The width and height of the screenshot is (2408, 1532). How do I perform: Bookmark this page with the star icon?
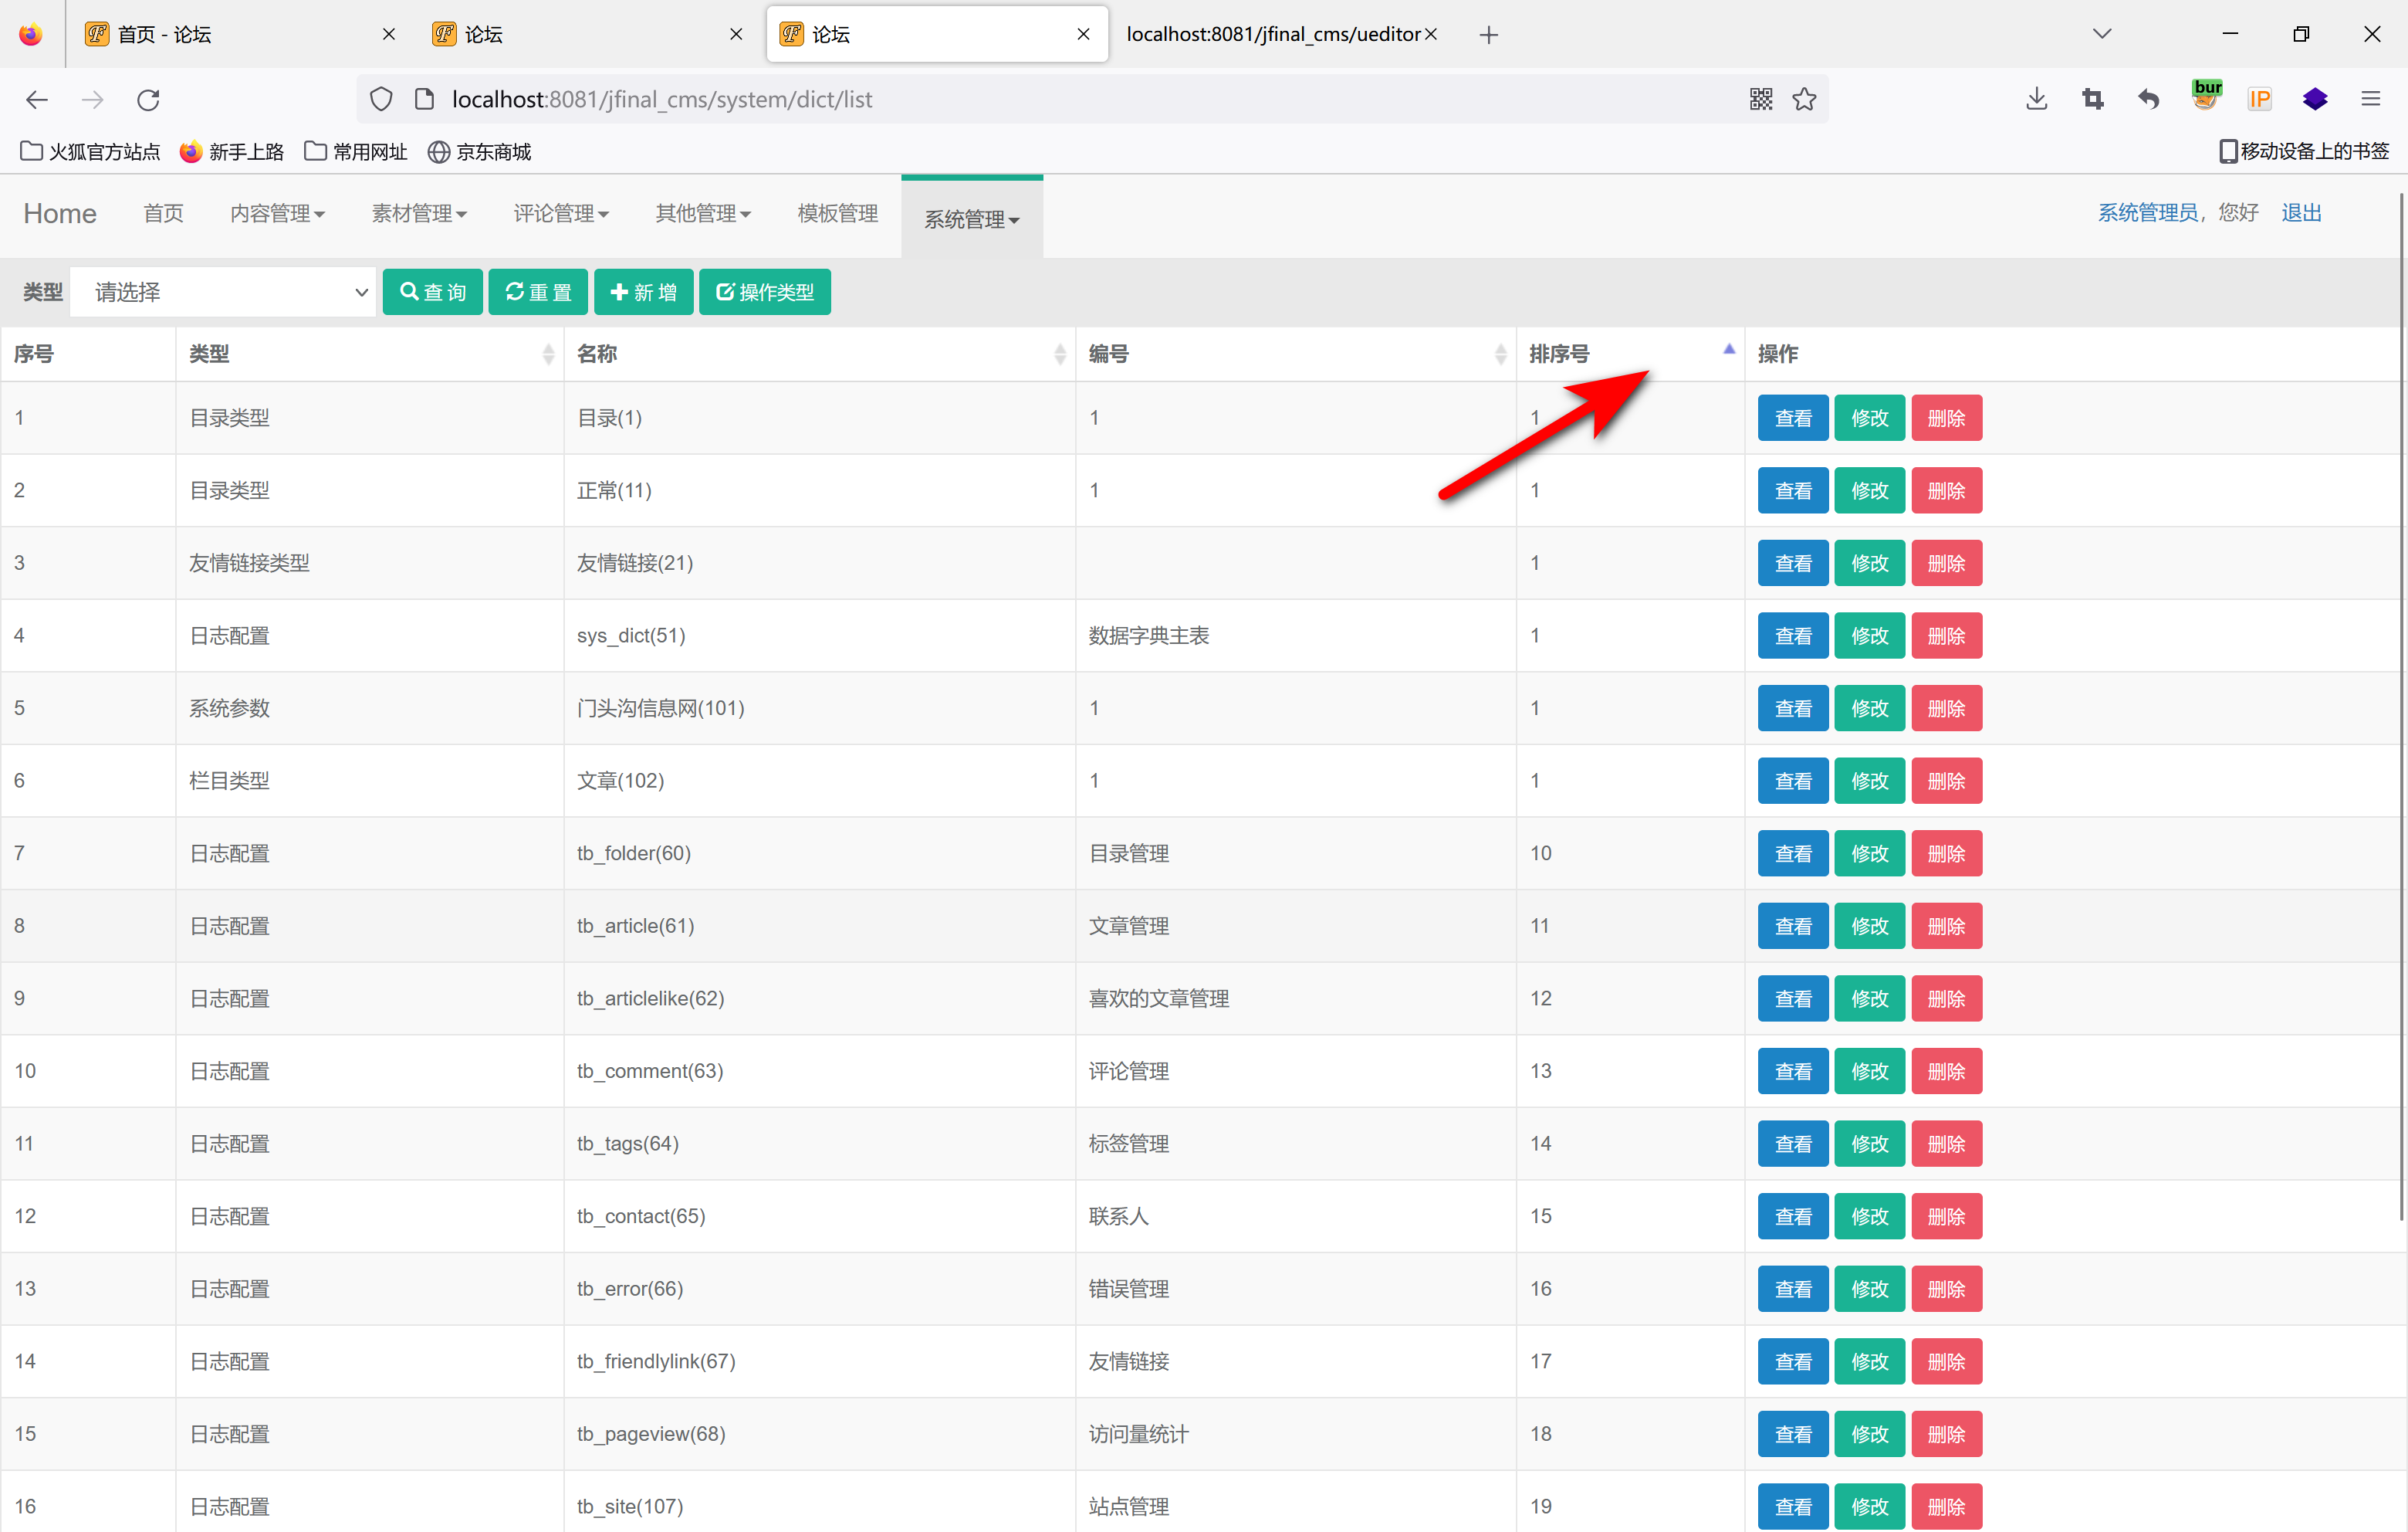[x=1804, y=99]
